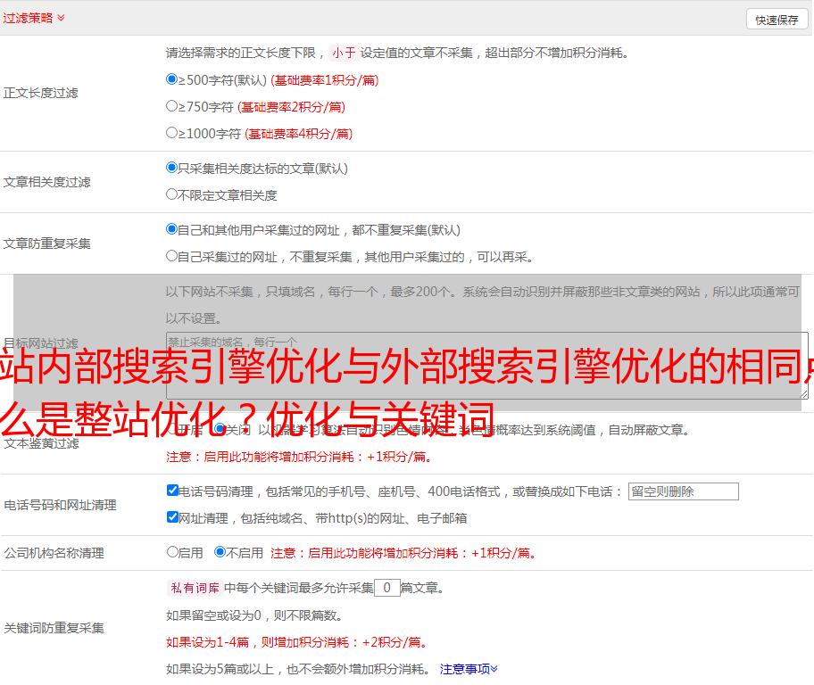Click the 留空则删除 replacement phone field
Viewport: 814px width, 685px height.
683,491
